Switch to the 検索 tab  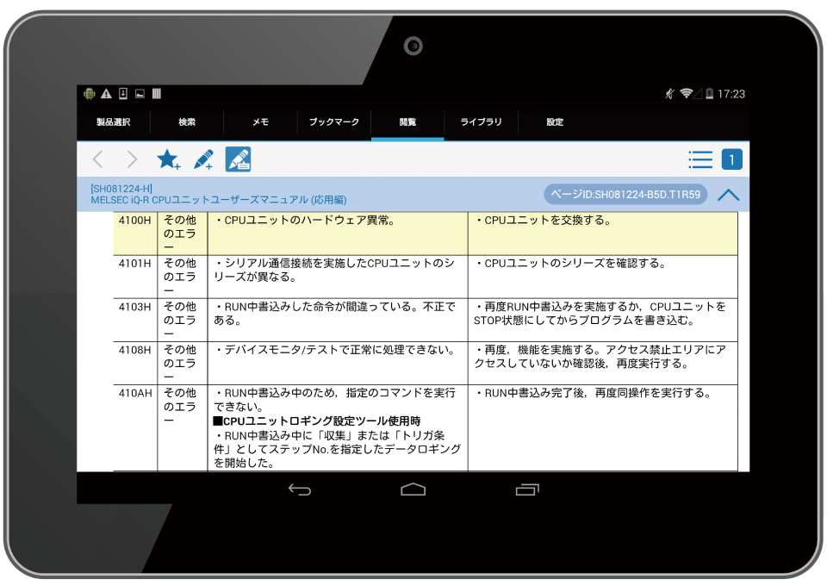tap(187, 122)
